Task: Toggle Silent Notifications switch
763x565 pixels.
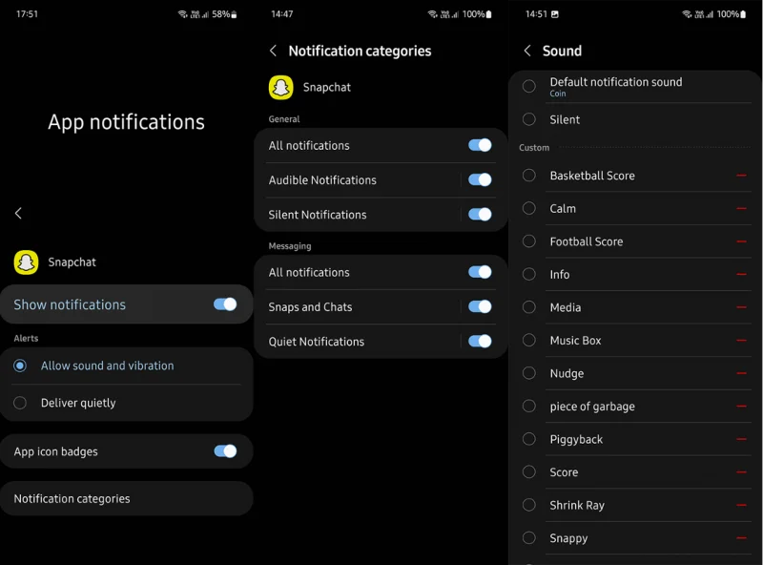Action: [480, 215]
